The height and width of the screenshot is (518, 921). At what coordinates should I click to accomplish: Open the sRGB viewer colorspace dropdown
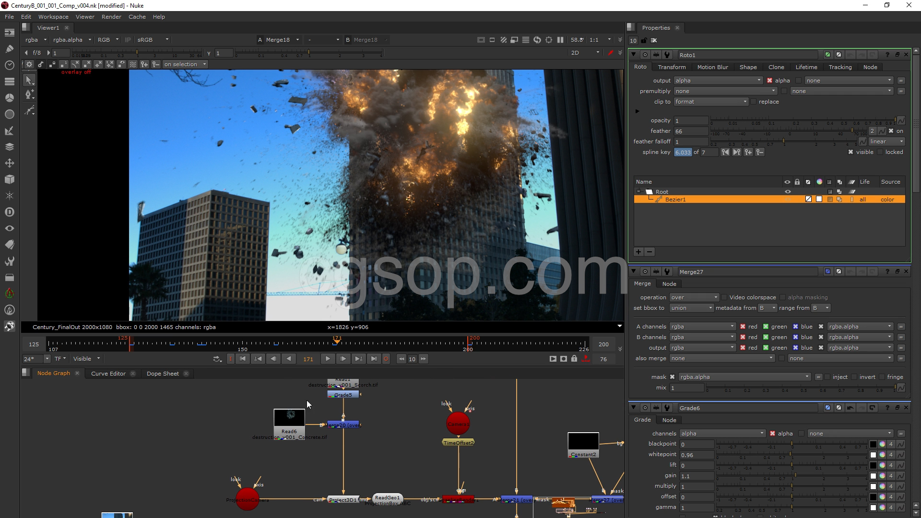tap(153, 40)
